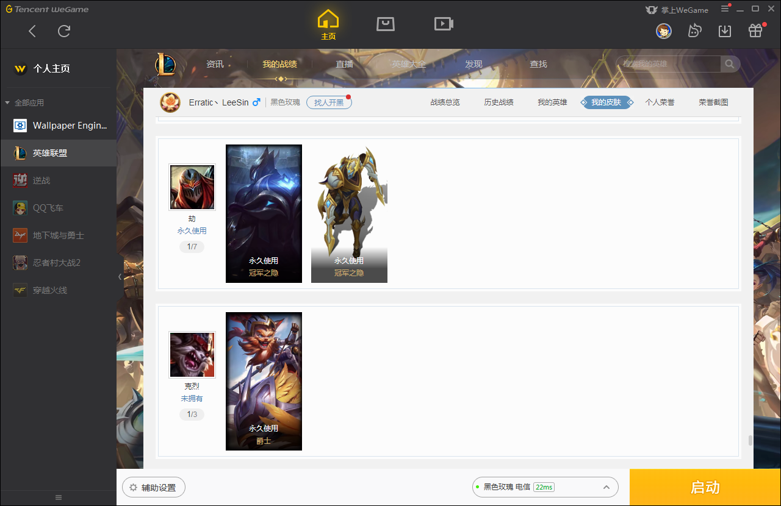Image resolution: width=781 pixels, height=506 pixels.
Task: Open the 直播 menu
Action: [x=344, y=64]
